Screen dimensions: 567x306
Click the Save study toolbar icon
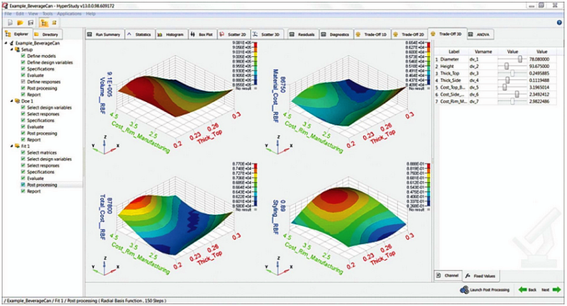[x=31, y=23]
